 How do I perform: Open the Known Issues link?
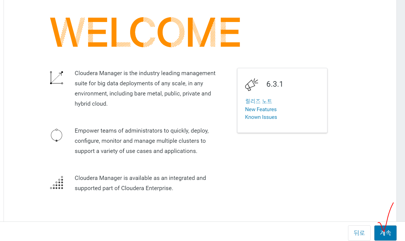click(x=261, y=117)
